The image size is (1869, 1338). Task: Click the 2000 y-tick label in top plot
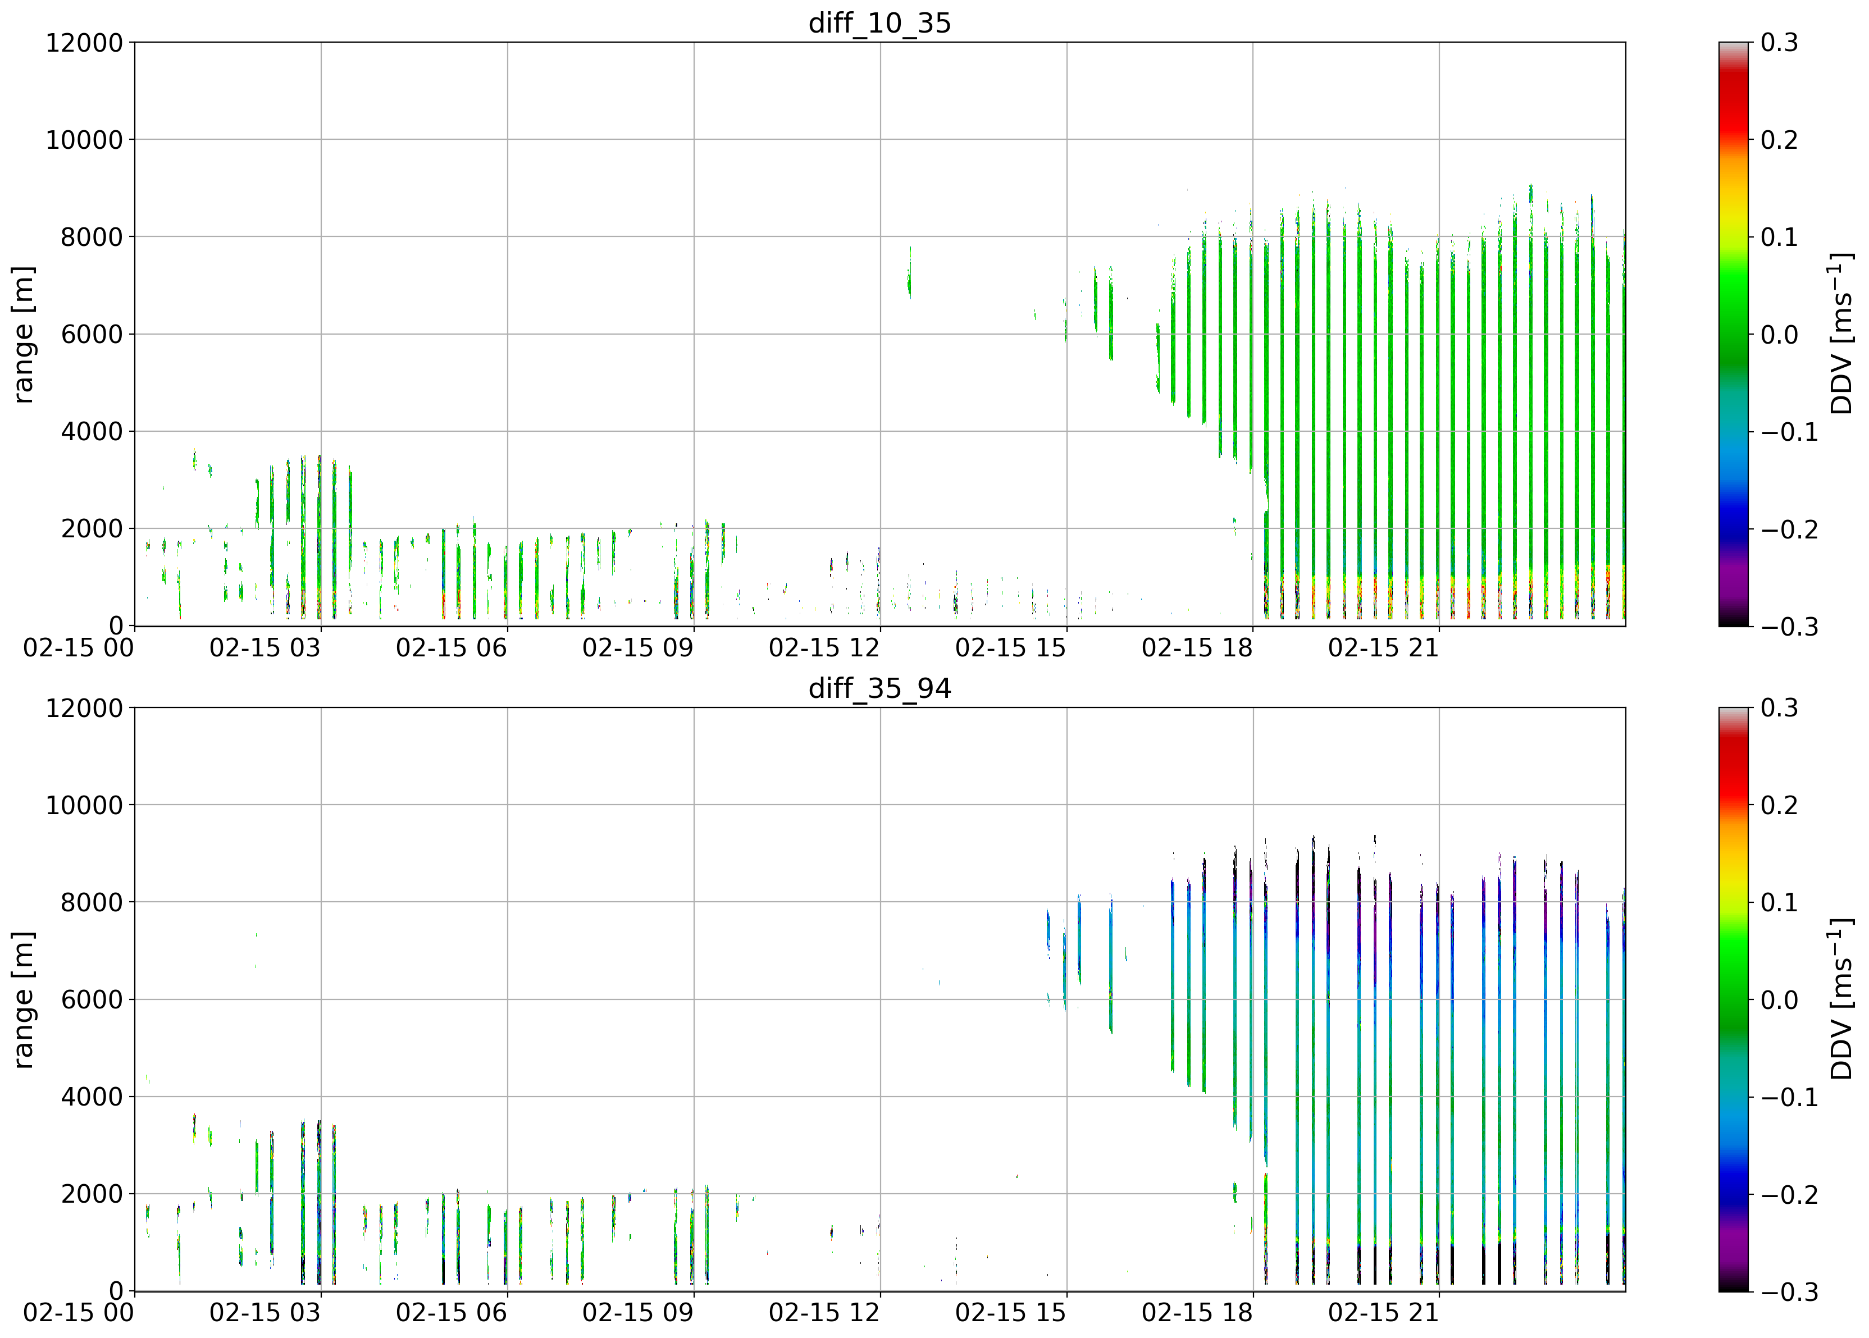coord(92,529)
